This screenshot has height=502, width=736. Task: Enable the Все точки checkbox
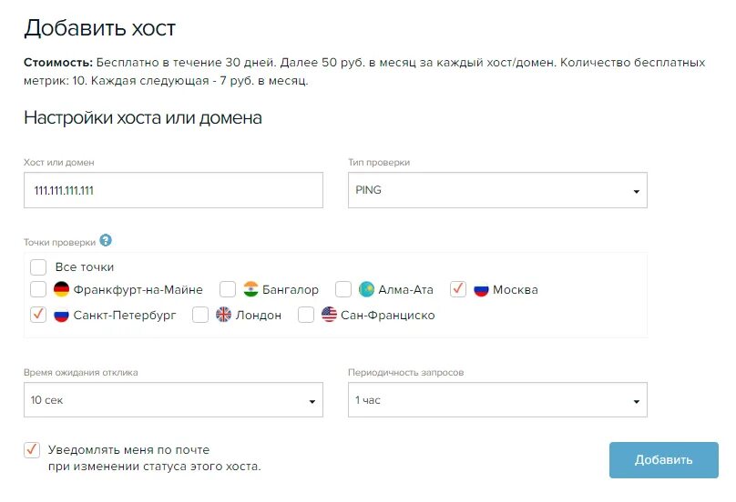pyautogui.click(x=38, y=267)
